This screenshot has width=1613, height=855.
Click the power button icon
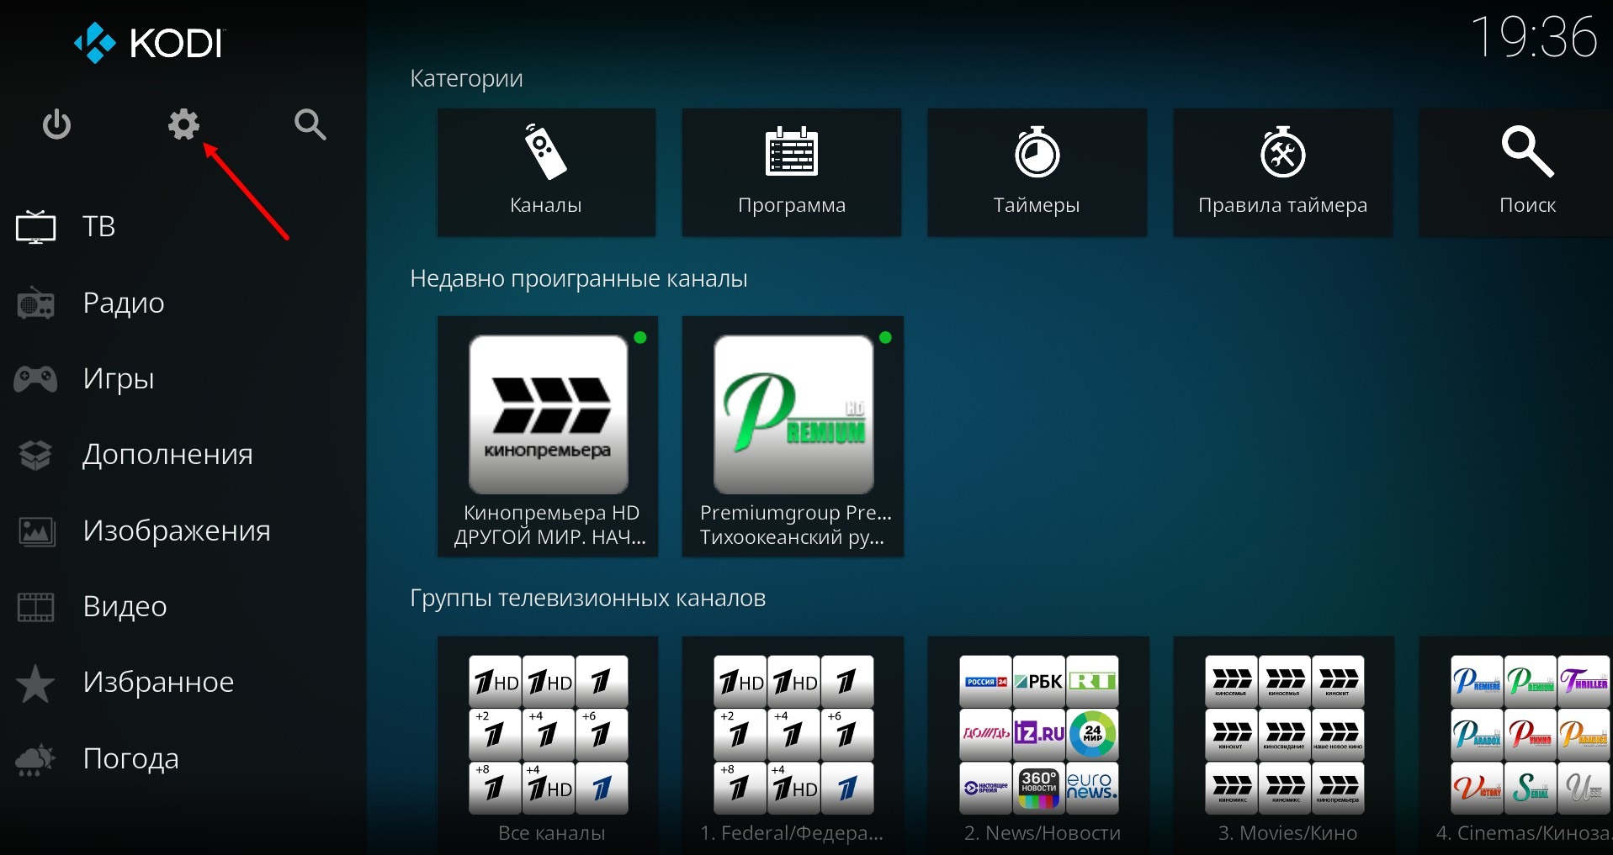click(56, 125)
